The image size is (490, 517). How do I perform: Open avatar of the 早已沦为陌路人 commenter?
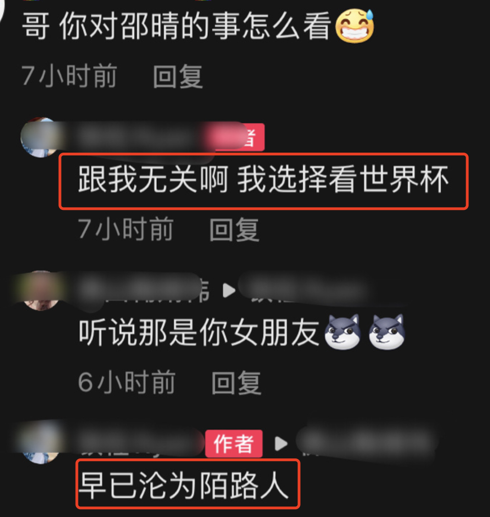click(x=40, y=444)
